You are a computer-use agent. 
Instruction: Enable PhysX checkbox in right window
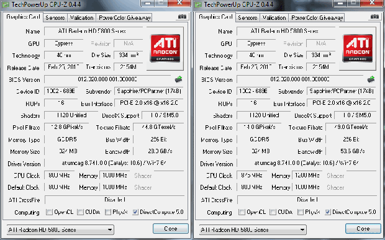point(301,212)
